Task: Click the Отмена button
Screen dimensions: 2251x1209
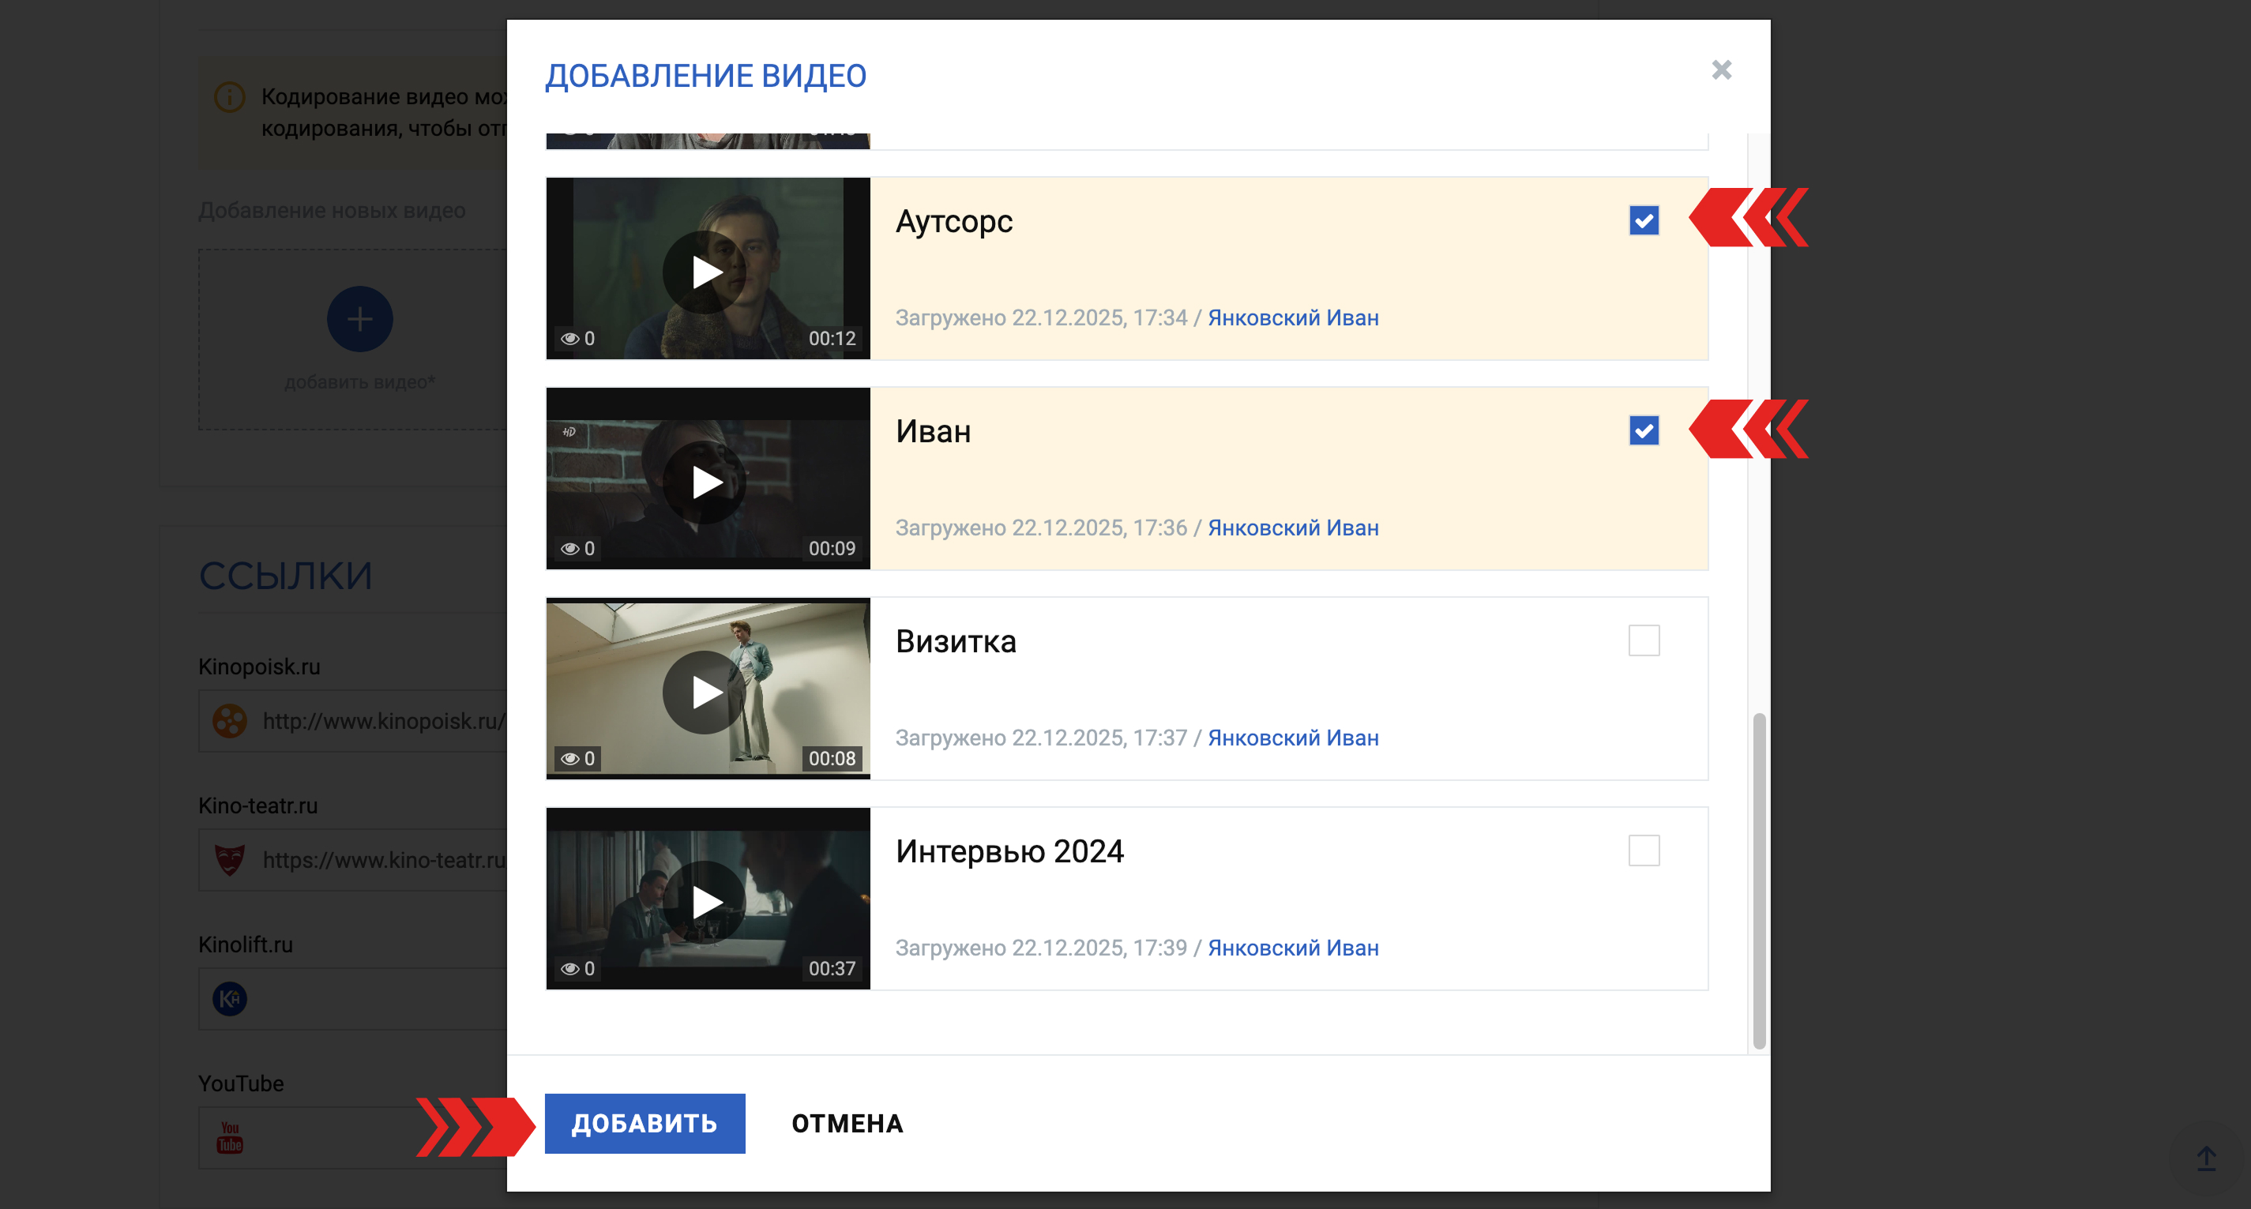Action: [847, 1124]
